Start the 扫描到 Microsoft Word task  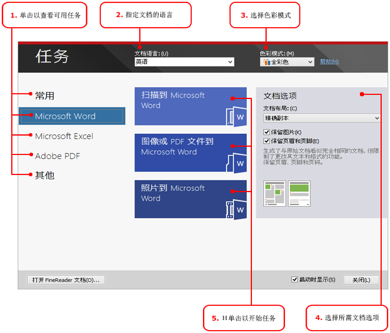tap(191, 106)
